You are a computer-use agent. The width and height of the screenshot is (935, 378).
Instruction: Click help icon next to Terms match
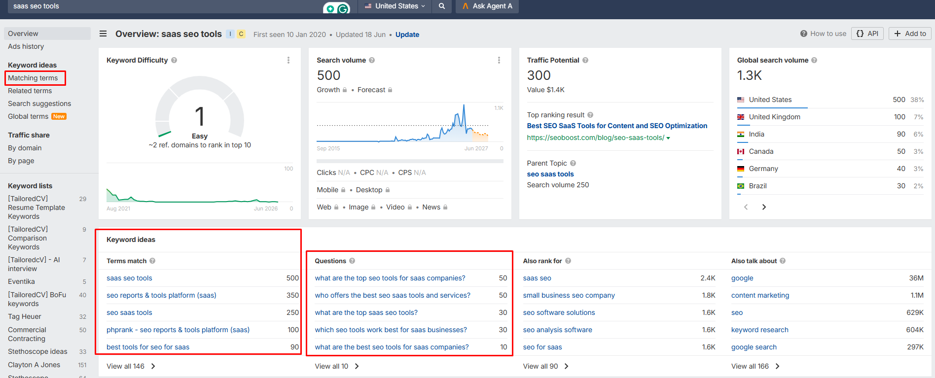point(152,261)
